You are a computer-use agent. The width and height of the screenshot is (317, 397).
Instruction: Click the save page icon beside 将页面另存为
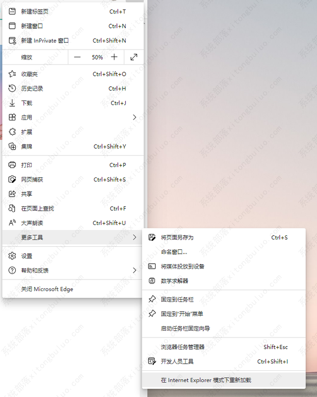pyautogui.click(x=152, y=237)
